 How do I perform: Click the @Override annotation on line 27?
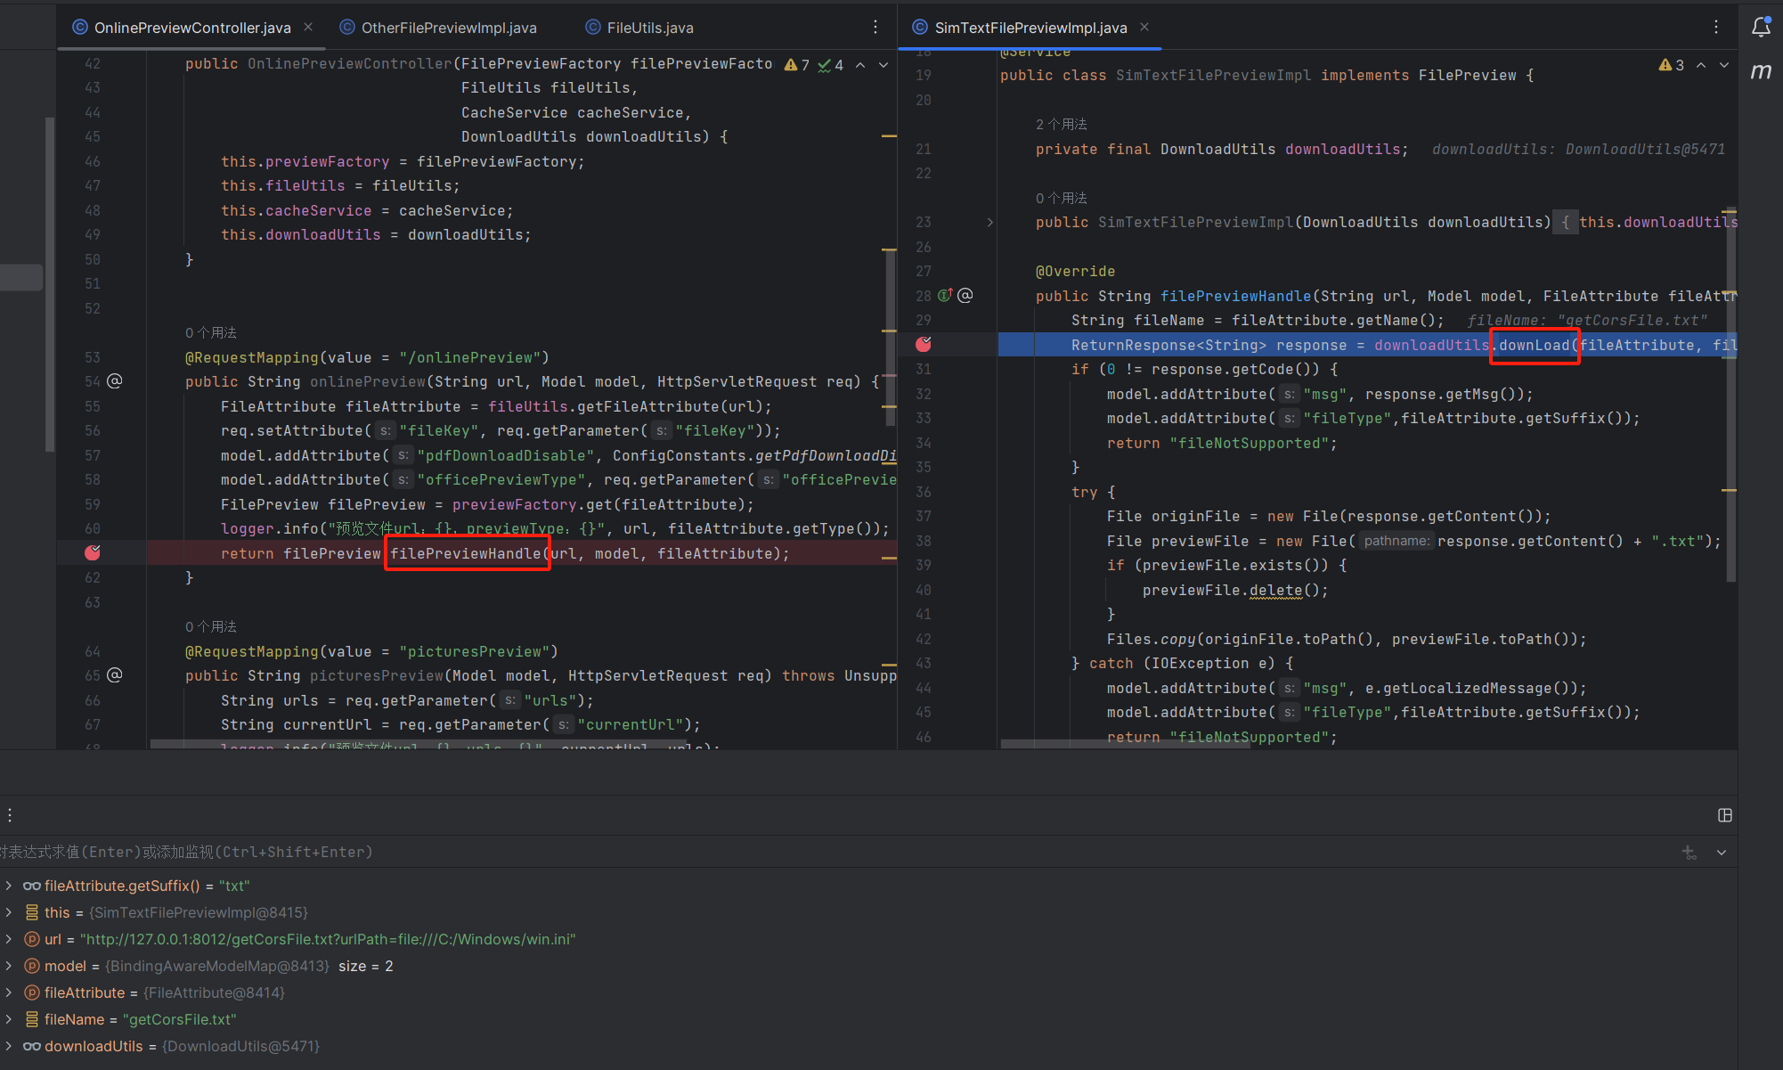1075,271
